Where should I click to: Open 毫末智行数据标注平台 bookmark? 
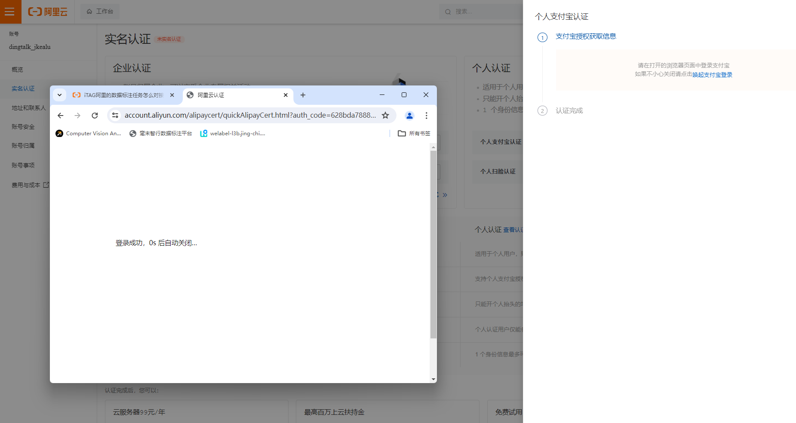160,134
